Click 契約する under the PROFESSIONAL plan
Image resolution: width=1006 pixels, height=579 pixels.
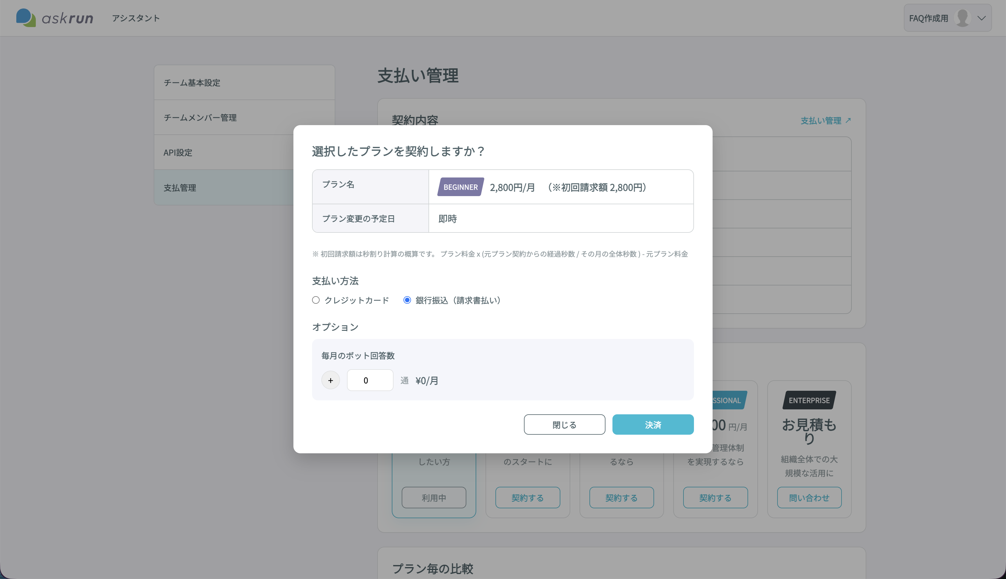tap(715, 498)
